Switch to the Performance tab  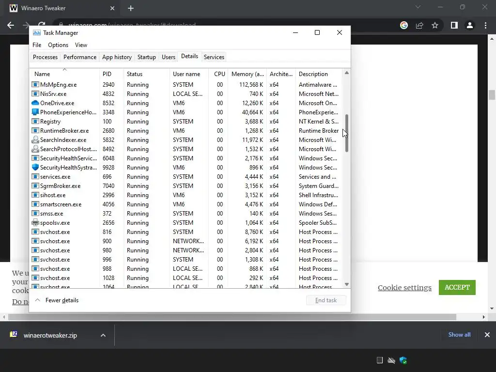coord(80,57)
